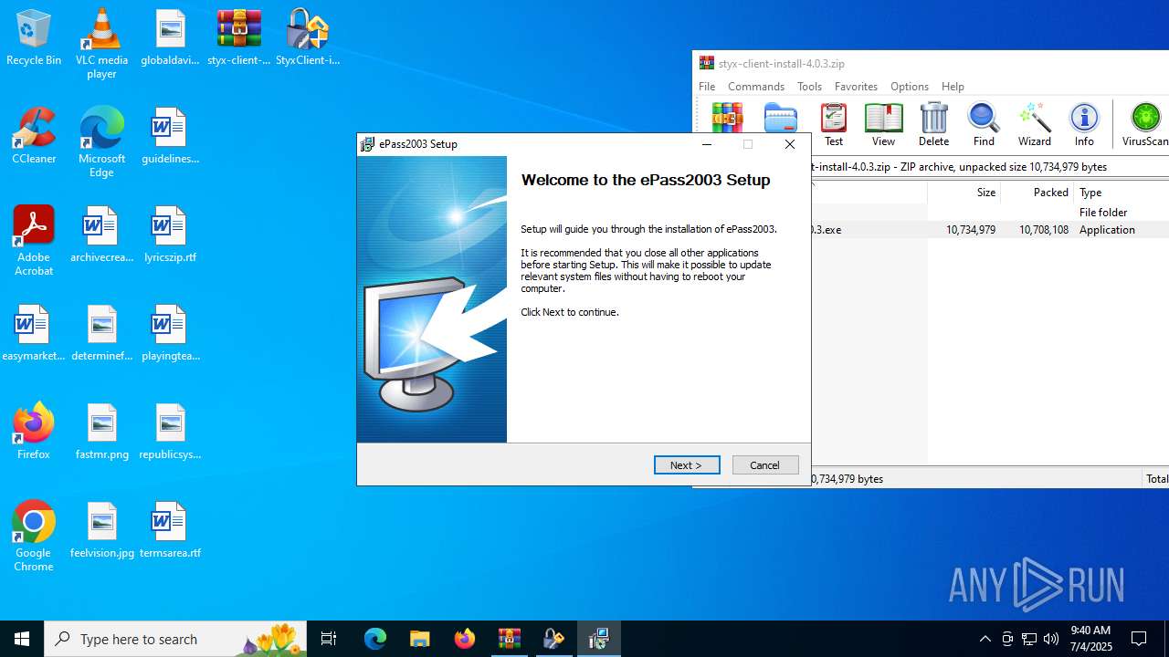1169x657 pixels.
Task: Click the Test toolbar icon in WinRAR
Action: tap(834, 124)
